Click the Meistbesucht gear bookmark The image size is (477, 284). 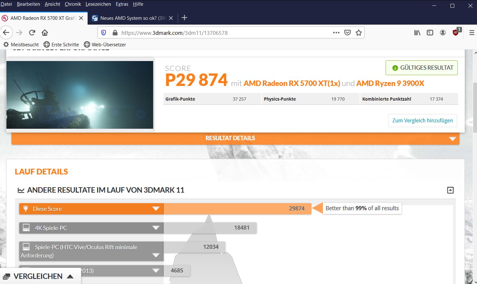pyautogui.click(x=21, y=45)
